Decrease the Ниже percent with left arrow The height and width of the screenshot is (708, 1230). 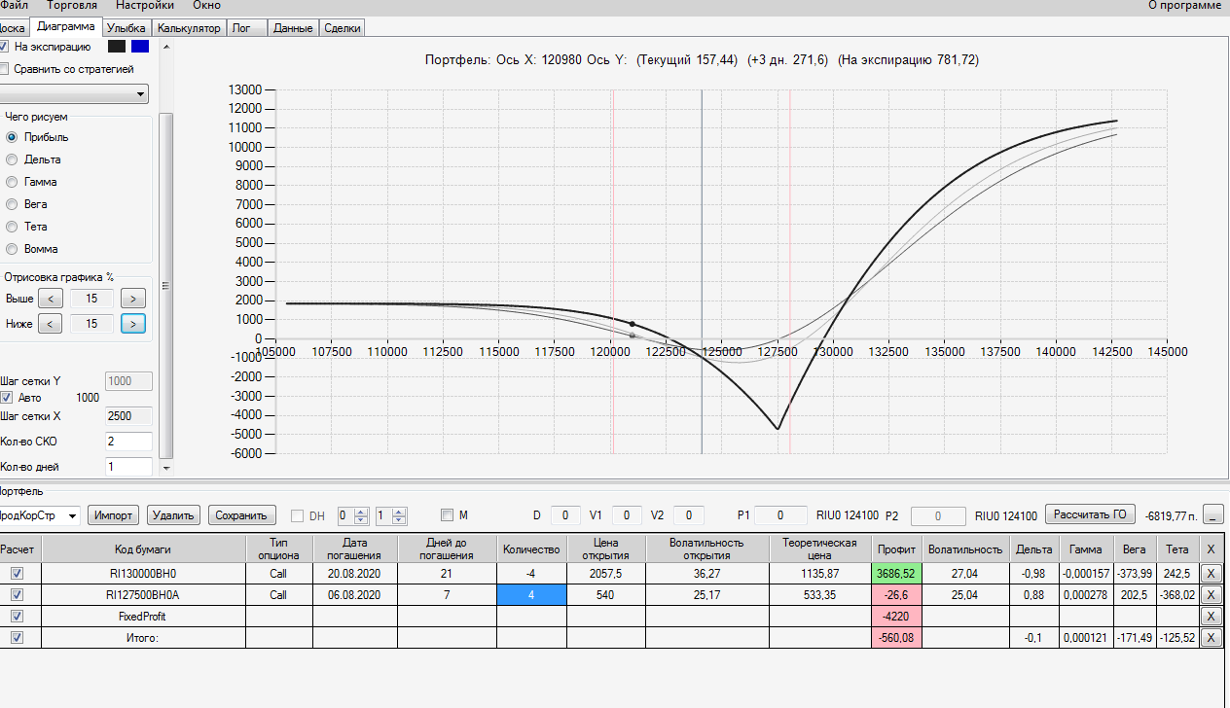pyautogui.click(x=52, y=323)
